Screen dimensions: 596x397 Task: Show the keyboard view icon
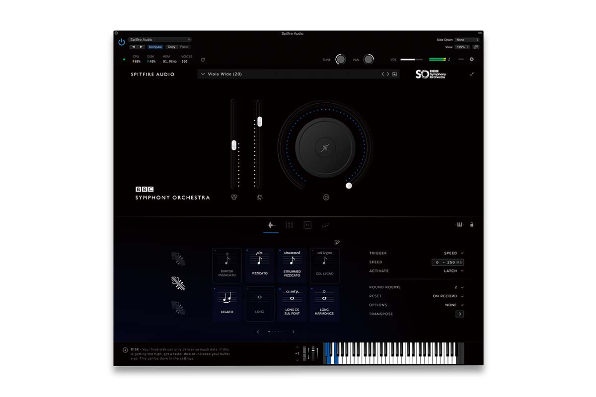click(459, 225)
